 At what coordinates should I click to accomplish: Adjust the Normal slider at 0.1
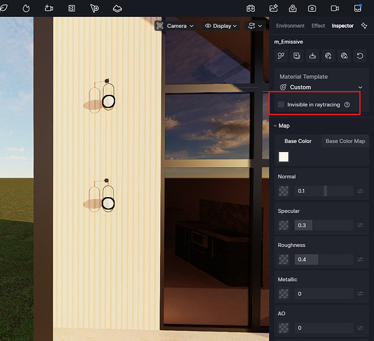pyautogui.click(x=324, y=191)
